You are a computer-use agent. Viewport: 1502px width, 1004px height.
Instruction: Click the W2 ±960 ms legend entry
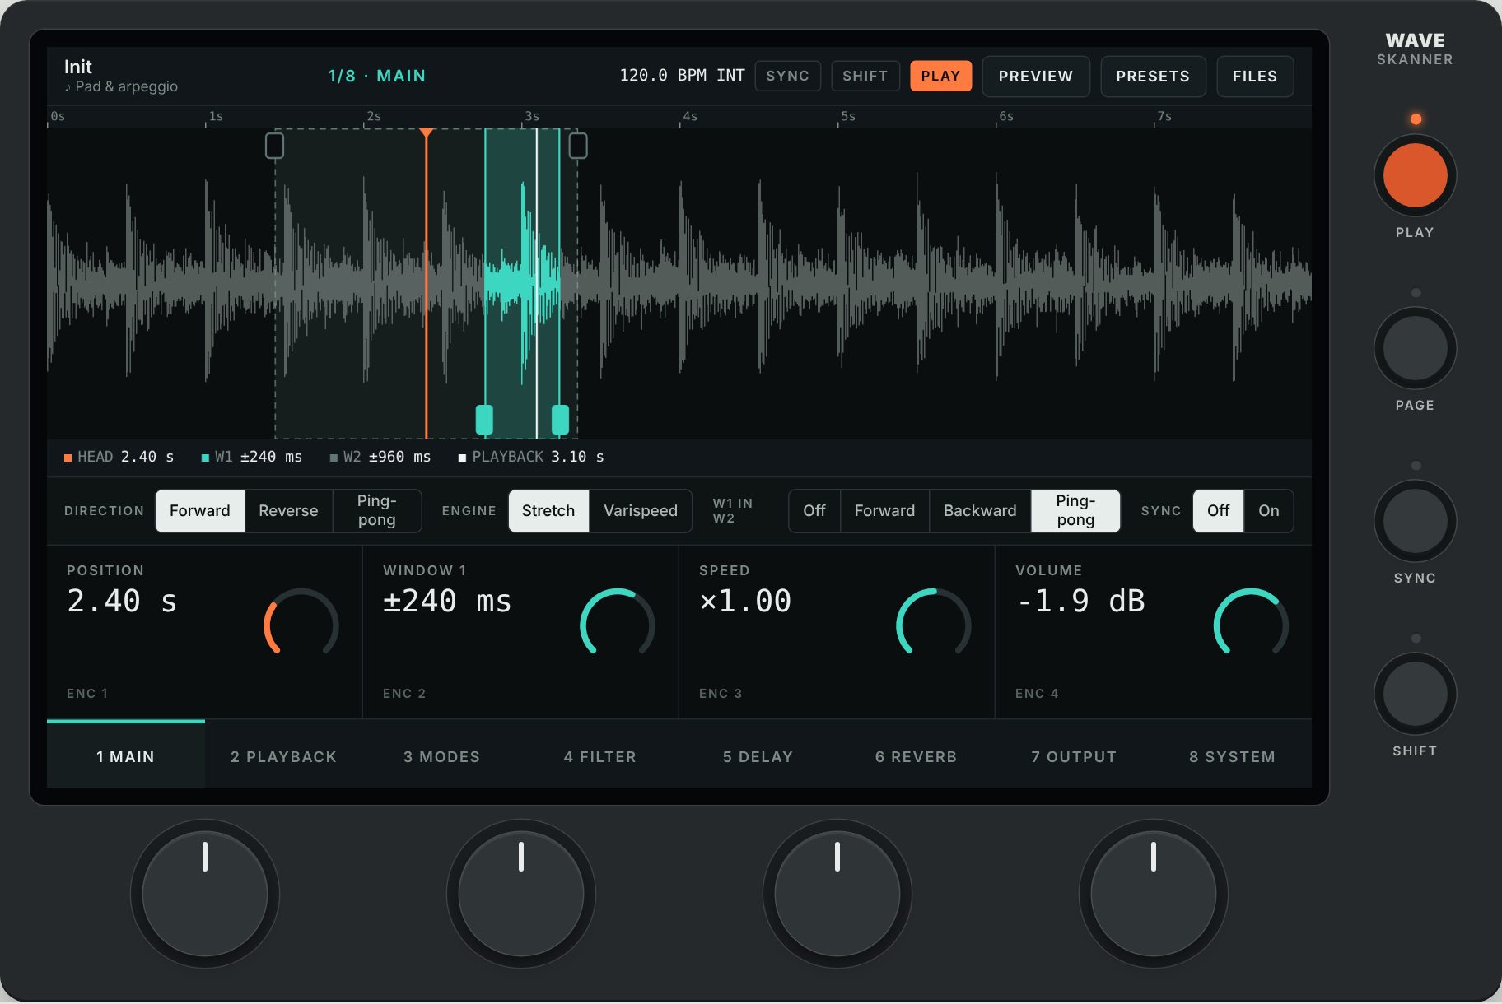point(380,457)
